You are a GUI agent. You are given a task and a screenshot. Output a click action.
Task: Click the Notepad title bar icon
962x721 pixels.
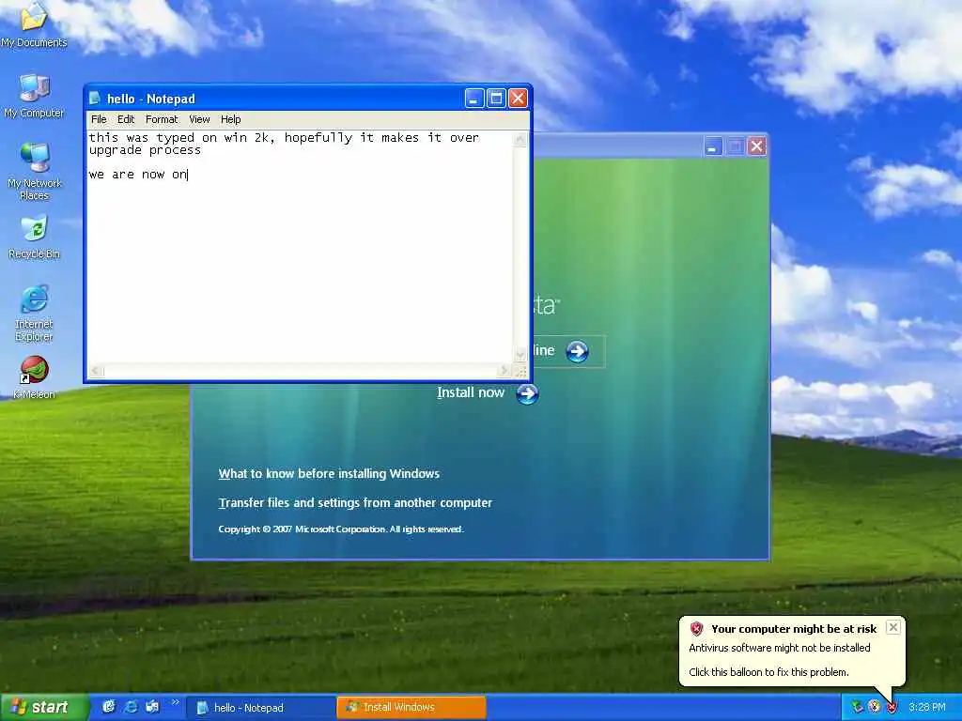pyautogui.click(x=95, y=98)
